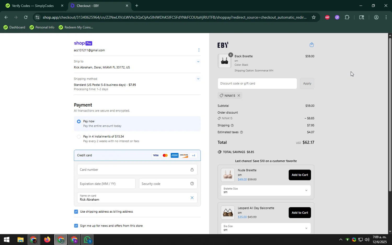Bookmark this page with the star icon

(314, 17)
